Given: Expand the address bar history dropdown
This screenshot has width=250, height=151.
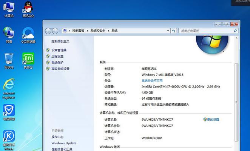Looking at the screenshot, I should click(x=168, y=31).
